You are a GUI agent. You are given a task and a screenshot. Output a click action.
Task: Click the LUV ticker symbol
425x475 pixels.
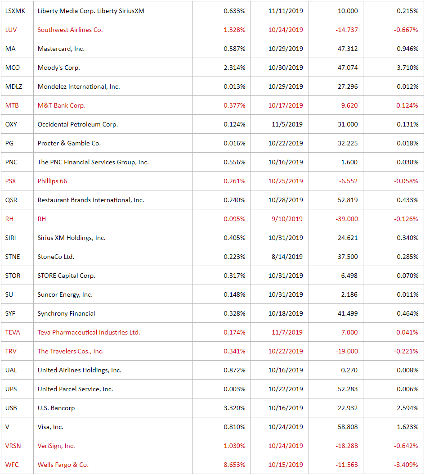click(10, 30)
